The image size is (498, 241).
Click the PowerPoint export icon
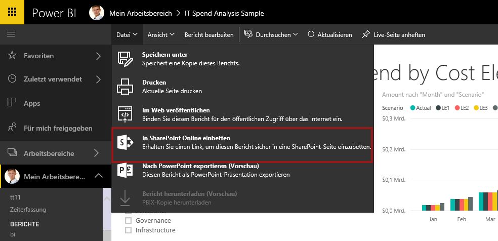point(125,170)
